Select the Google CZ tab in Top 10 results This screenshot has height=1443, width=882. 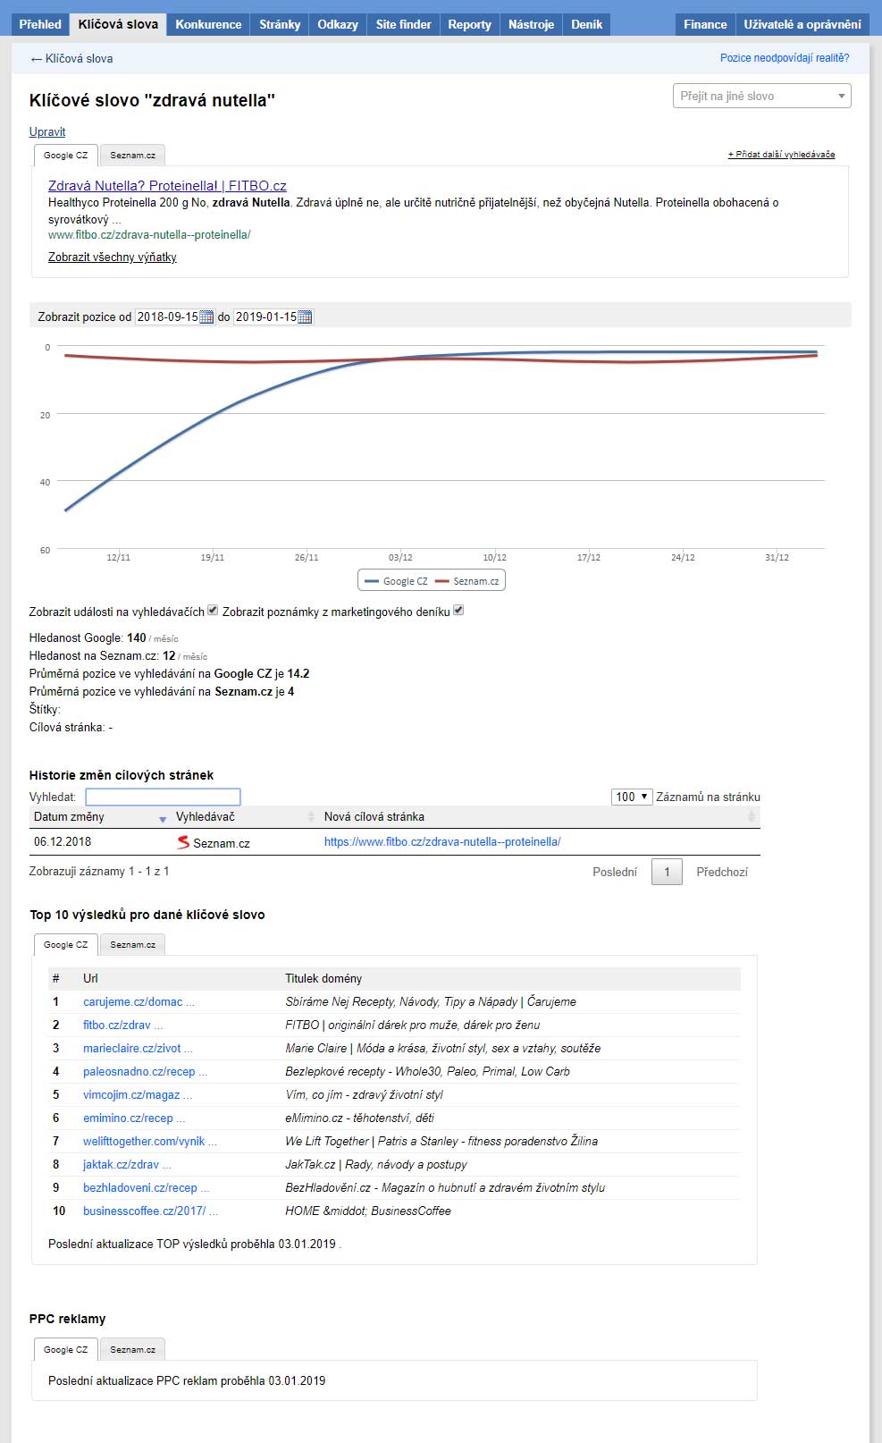(66, 945)
